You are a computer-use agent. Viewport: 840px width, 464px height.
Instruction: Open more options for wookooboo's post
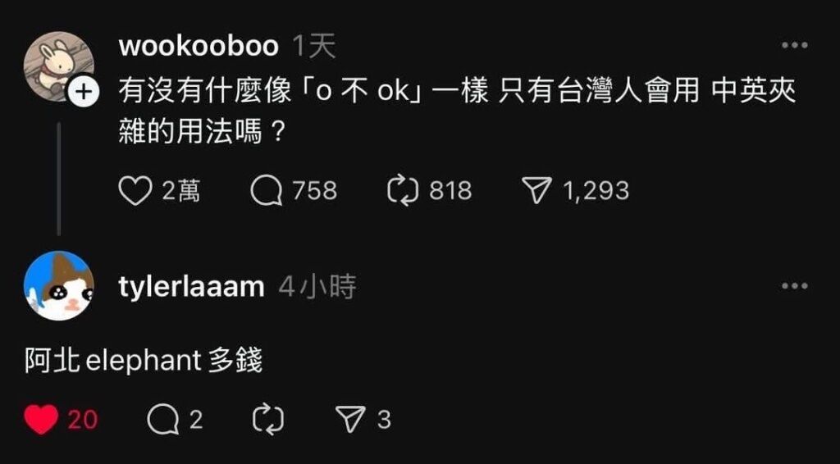(x=794, y=45)
